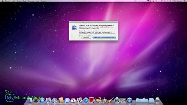This screenshot has width=187, height=105.
Task: Confirm with Очистить Корзину необратимо button
Action: pyautogui.click(x=104, y=38)
